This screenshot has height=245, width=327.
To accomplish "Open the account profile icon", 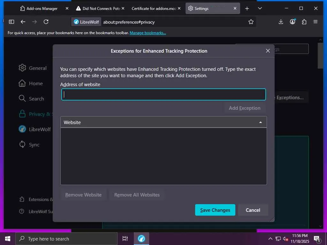I will pyautogui.click(x=293, y=22).
